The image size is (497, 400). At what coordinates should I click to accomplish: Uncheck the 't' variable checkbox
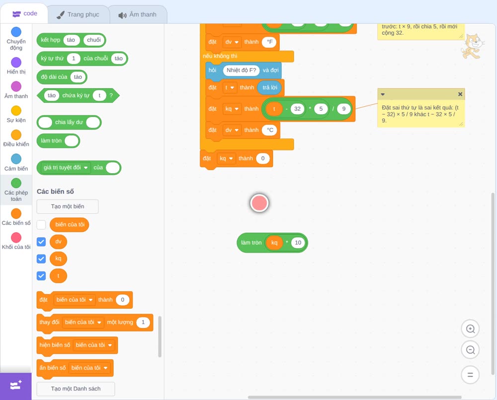41,275
